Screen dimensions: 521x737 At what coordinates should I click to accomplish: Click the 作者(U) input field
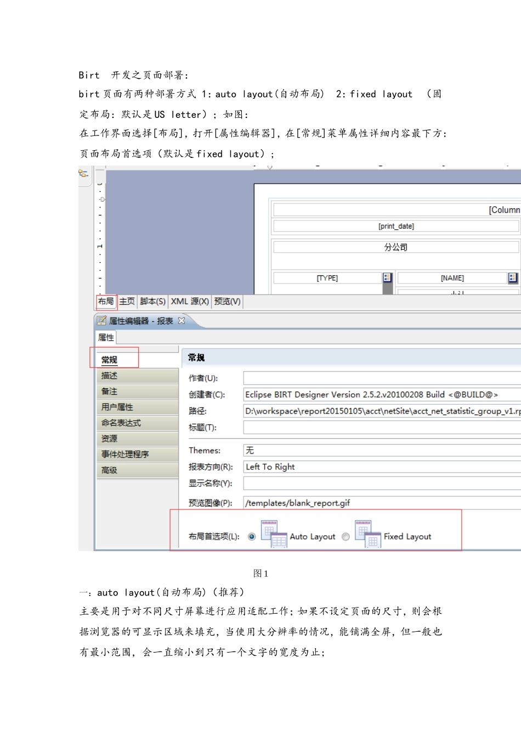click(382, 378)
